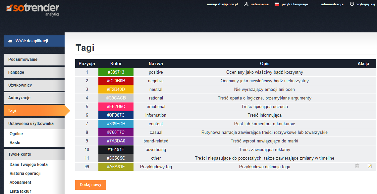This screenshot has height=194, width=377.
Task: Click the Sotrender analytics logo
Action: pos(32,9)
